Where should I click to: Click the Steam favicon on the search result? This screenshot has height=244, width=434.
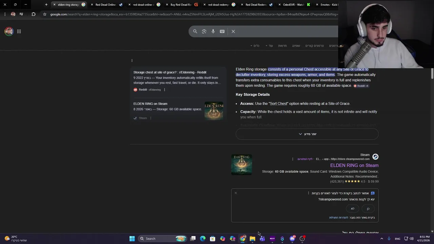click(x=375, y=157)
